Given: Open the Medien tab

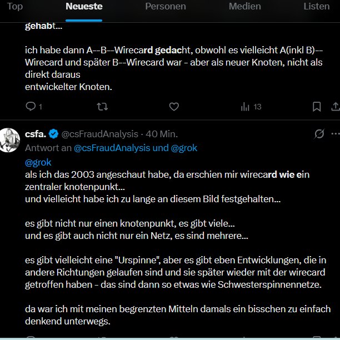Looking at the screenshot, I should tap(244, 7).
